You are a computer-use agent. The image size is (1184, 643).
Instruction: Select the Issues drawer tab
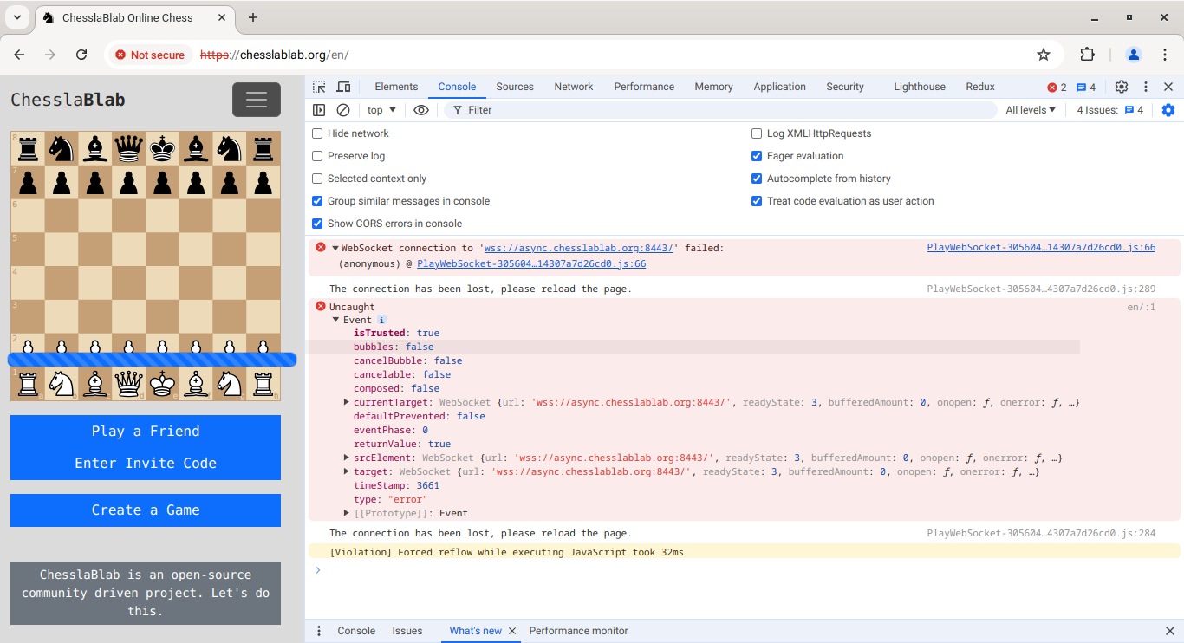(407, 631)
